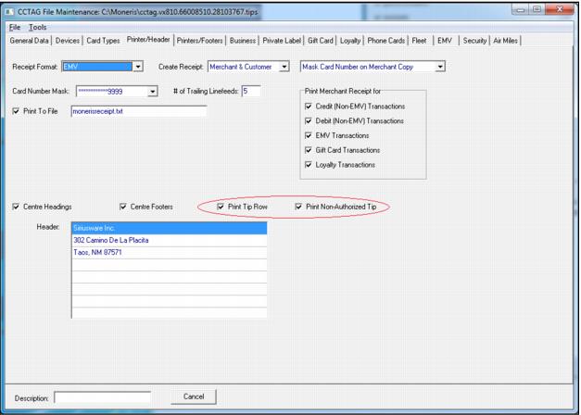581x415 pixels.
Task: Toggle the Print To File checkbox
Action: tap(17, 111)
